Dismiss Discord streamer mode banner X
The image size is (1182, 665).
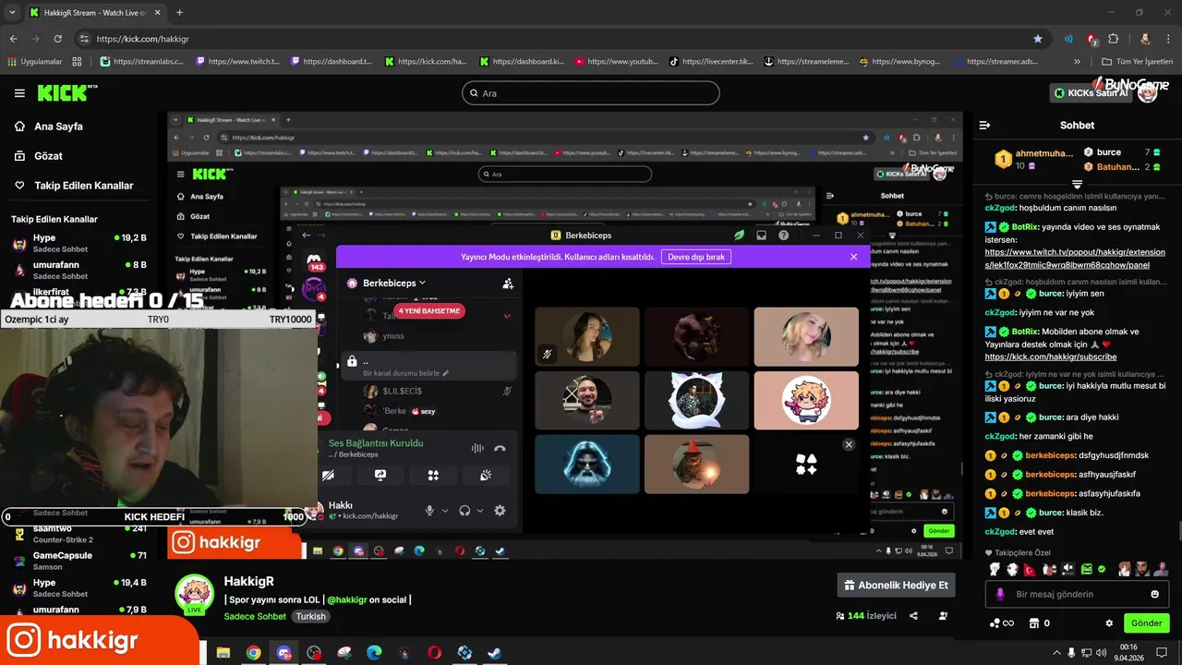click(853, 257)
